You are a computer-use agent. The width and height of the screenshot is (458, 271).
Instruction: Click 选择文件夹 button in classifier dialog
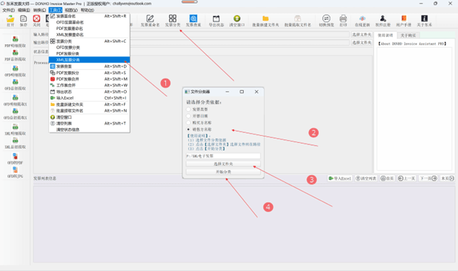click(x=223, y=164)
